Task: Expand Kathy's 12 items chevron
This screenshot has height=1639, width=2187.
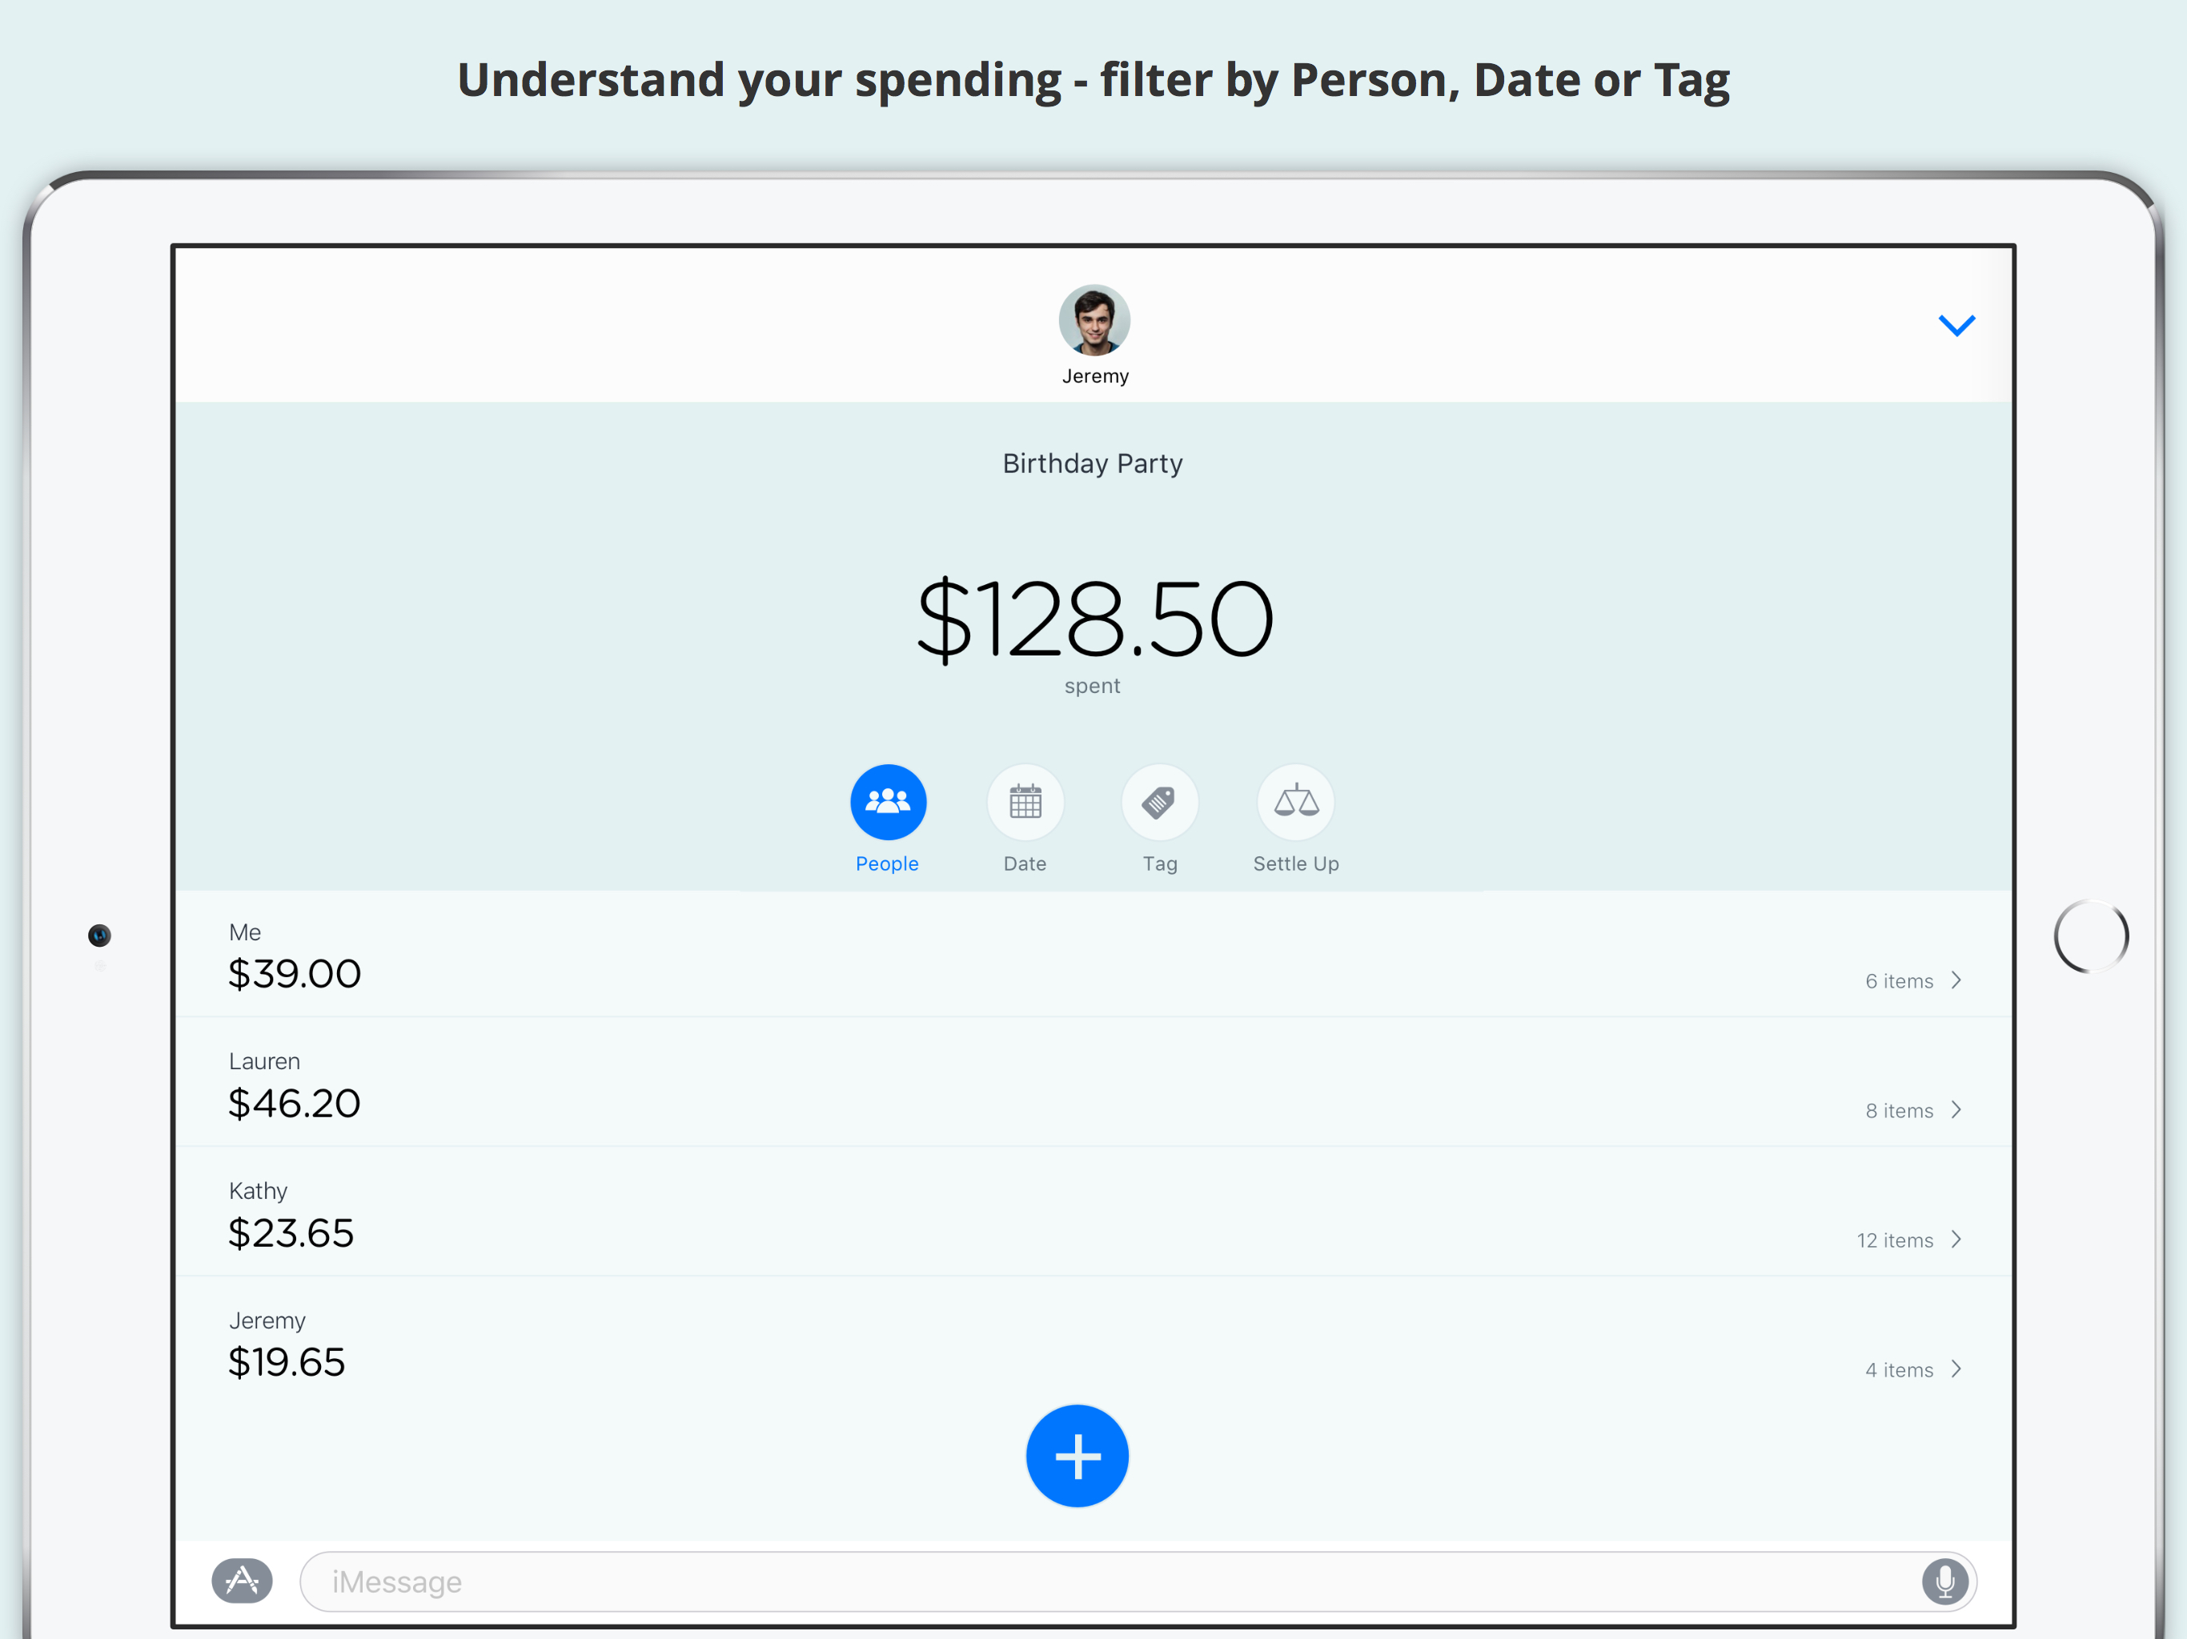Action: click(x=1956, y=1240)
